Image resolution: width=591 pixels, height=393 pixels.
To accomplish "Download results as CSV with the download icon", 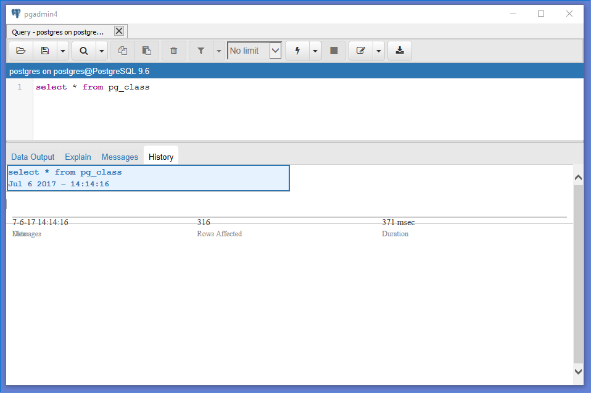I will point(400,51).
